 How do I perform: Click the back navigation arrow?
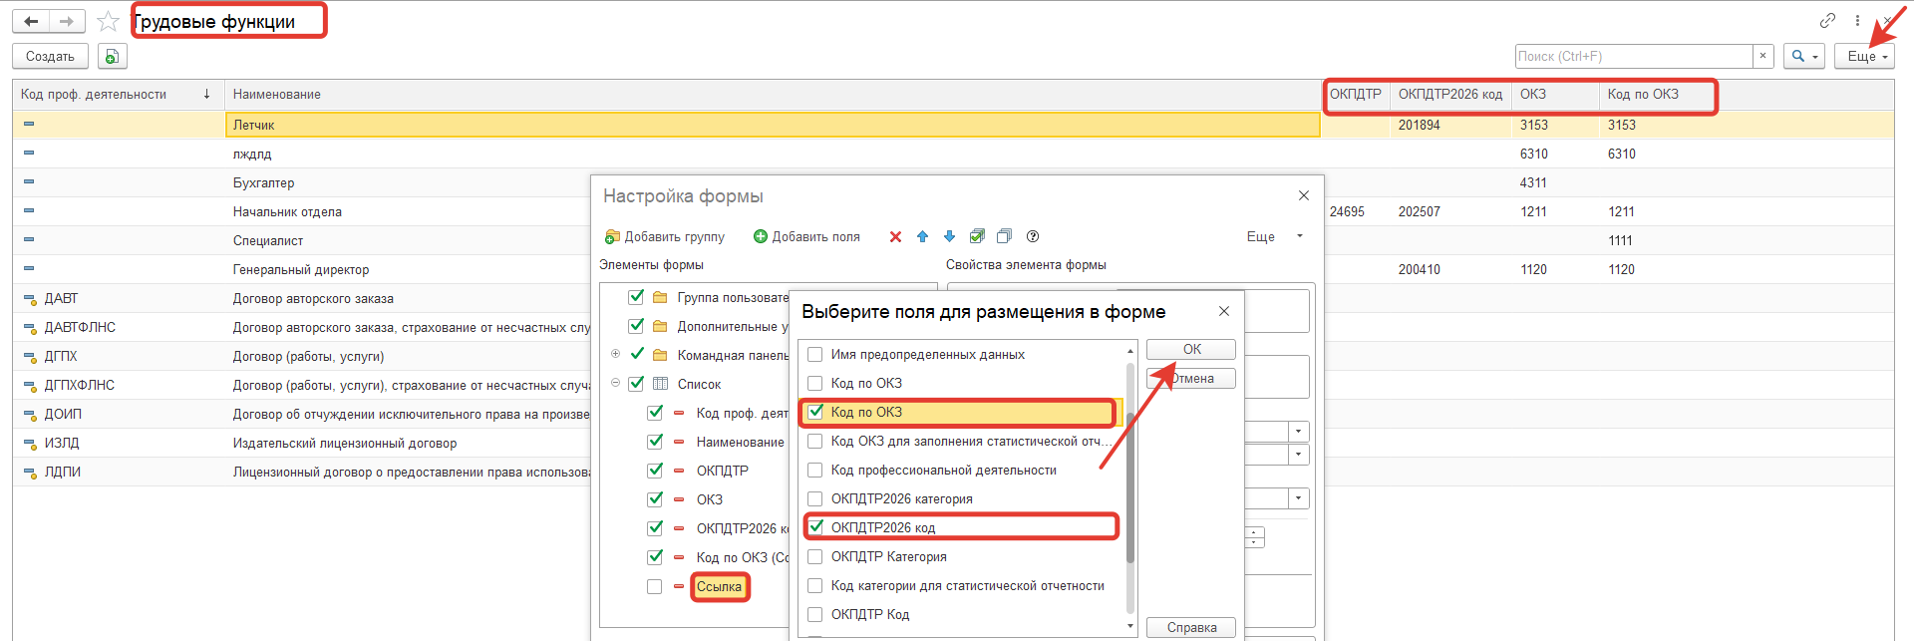32,21
